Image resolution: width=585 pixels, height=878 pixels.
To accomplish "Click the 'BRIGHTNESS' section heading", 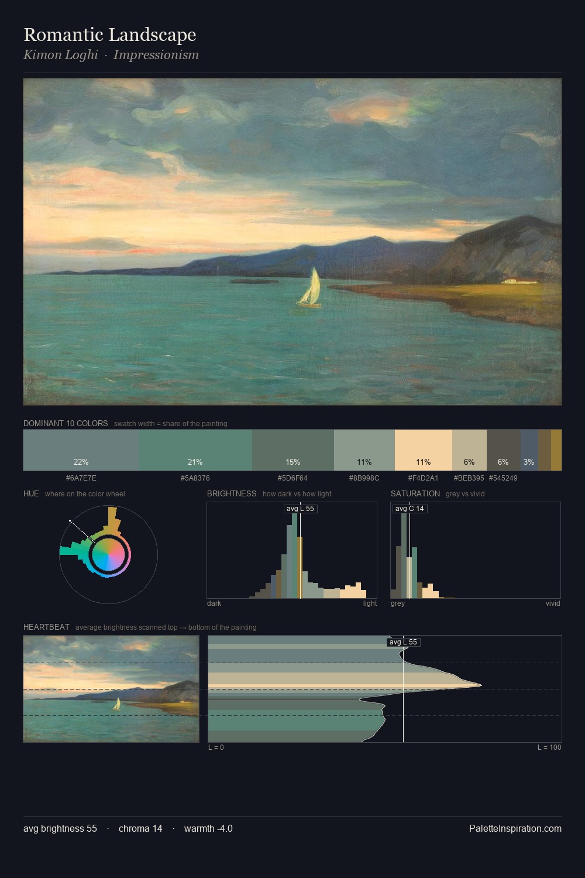I will pos(232,493).
